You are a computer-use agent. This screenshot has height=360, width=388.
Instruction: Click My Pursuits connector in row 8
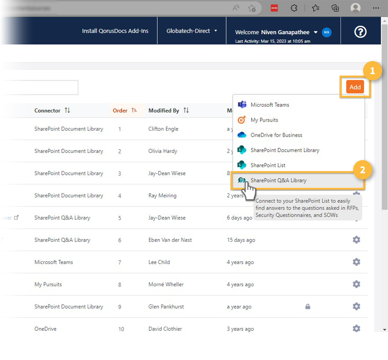(x=48, y=284)
